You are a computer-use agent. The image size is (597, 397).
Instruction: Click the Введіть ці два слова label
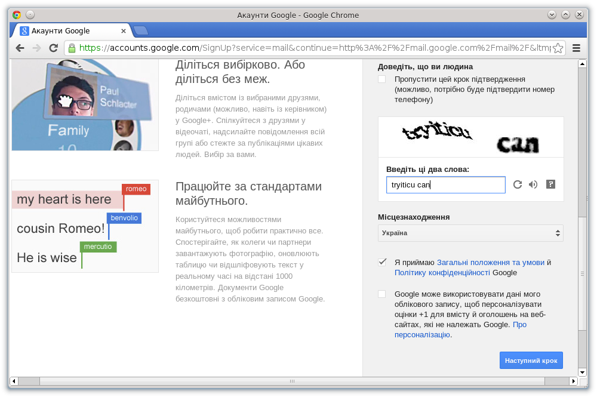427,170
